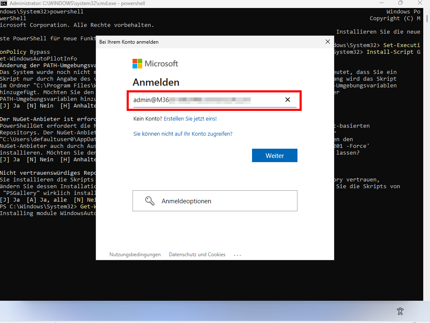Click the Microsoft logo in sign-in dialog
430x323 pixels.
tap(155, 63)
